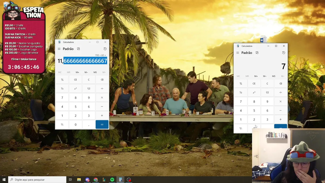Screen dimensions: 325x183
Task: Click the percent key in left calculator
Action: [x=62, y=80]
